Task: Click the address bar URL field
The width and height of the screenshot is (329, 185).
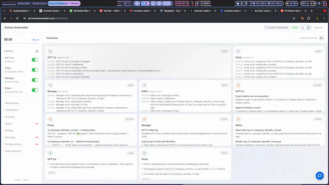Action: tap(158, 18)
